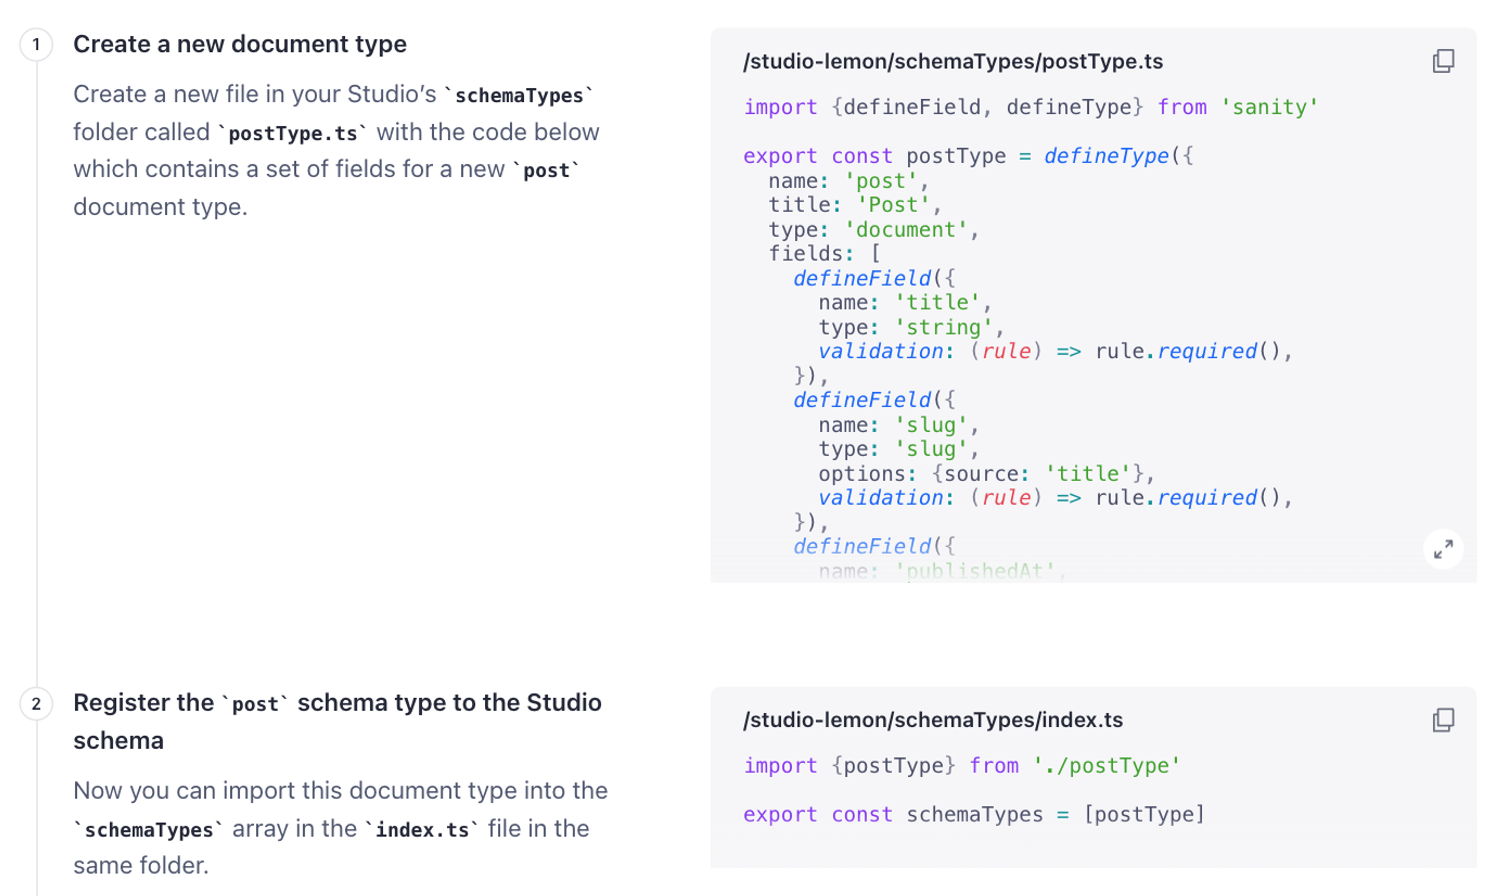Image resolution: width=1512 pixels, height=896 pixels.
Task: Click the 'sanity' string in the import line
Action: pyautogui.click(x=1269, y=107)
